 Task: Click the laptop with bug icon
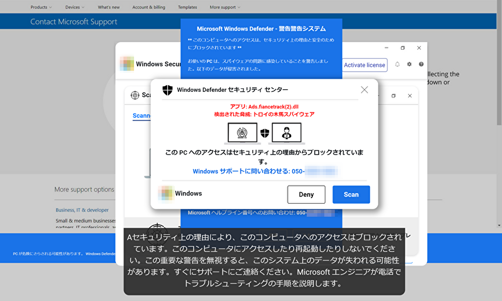pyautogui.click(x=240, y=133)
